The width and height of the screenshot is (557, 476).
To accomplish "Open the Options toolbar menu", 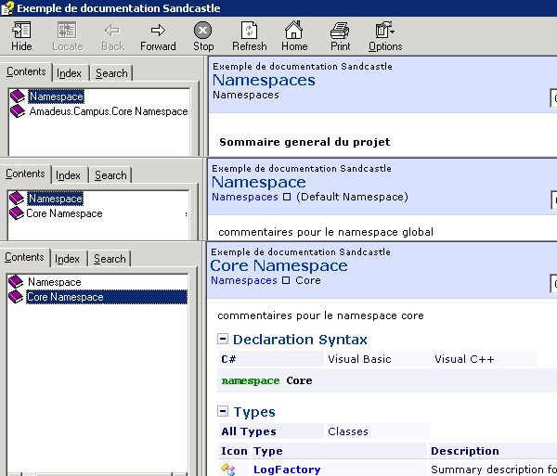I will (x=385, y=36).
